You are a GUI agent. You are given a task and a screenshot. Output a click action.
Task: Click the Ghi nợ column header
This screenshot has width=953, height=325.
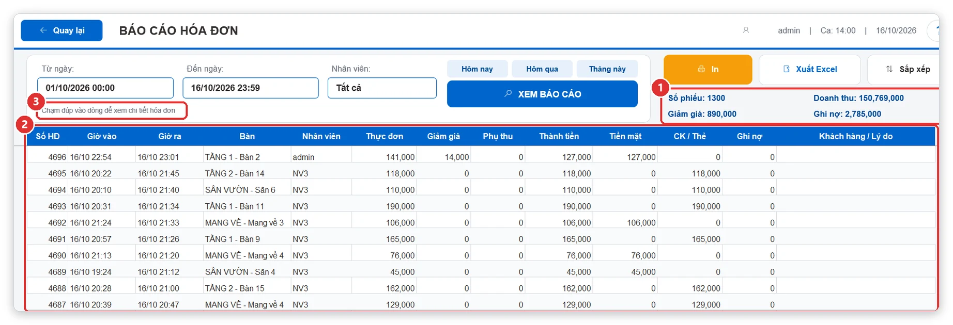(x=749, y=136)
